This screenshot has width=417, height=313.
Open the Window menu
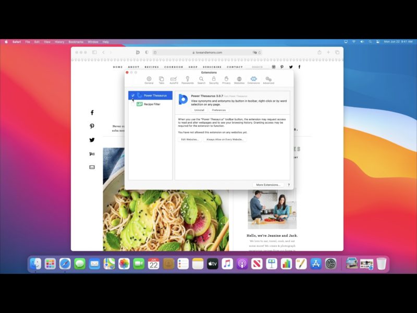point(93,42)
